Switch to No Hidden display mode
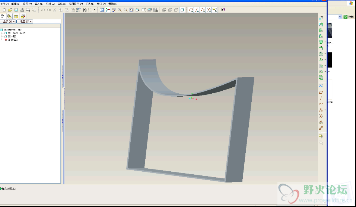356x207 pixels. pos(176,10)
